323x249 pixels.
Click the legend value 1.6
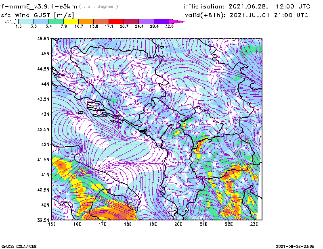[x=19, y=26]
